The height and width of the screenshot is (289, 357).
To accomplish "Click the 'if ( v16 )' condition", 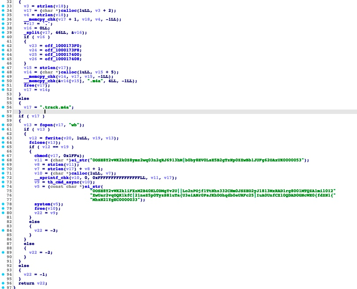I will (37, 37).
